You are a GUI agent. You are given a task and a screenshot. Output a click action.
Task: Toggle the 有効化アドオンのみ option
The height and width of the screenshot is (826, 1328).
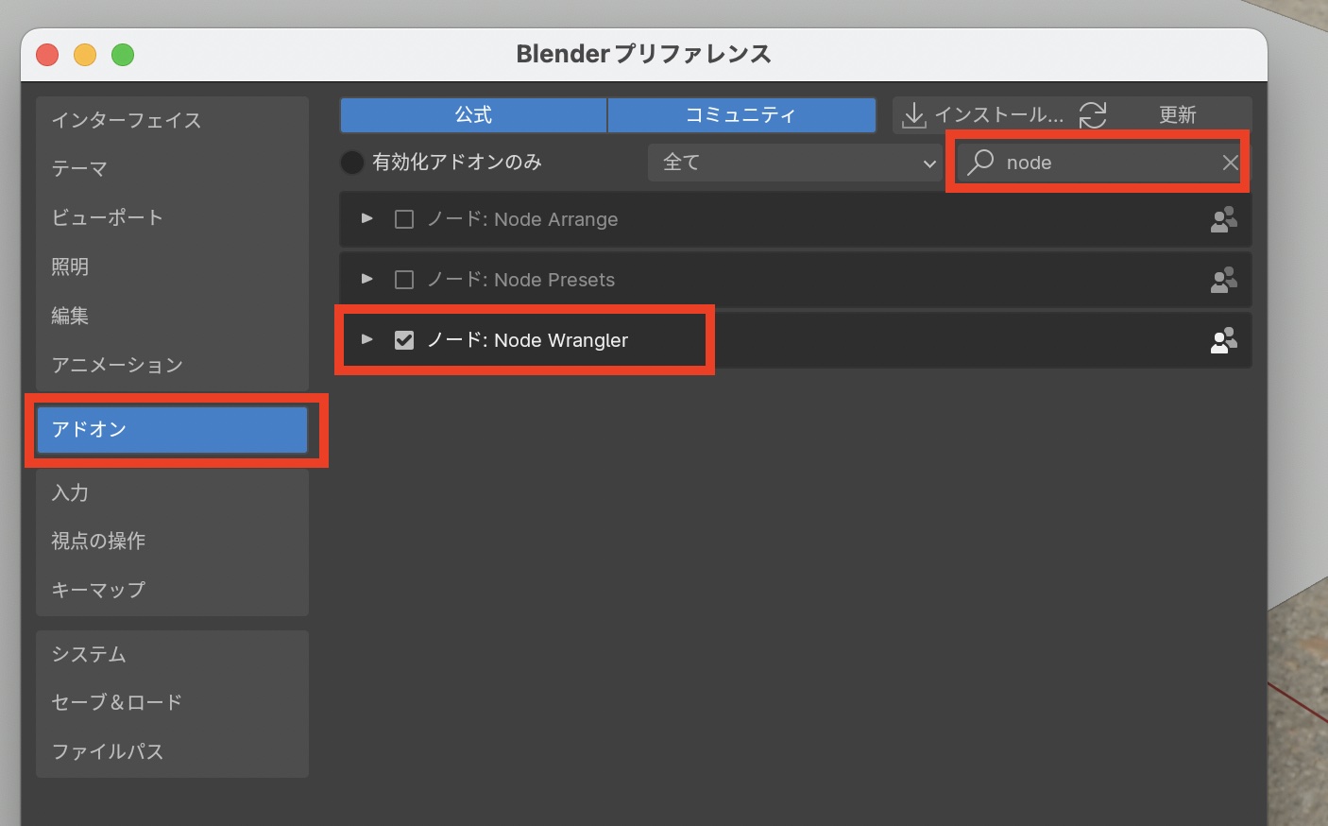coord(352,163)
